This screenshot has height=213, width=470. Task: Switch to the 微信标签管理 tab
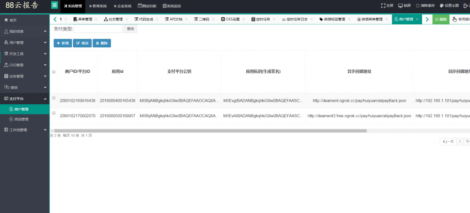332,19
